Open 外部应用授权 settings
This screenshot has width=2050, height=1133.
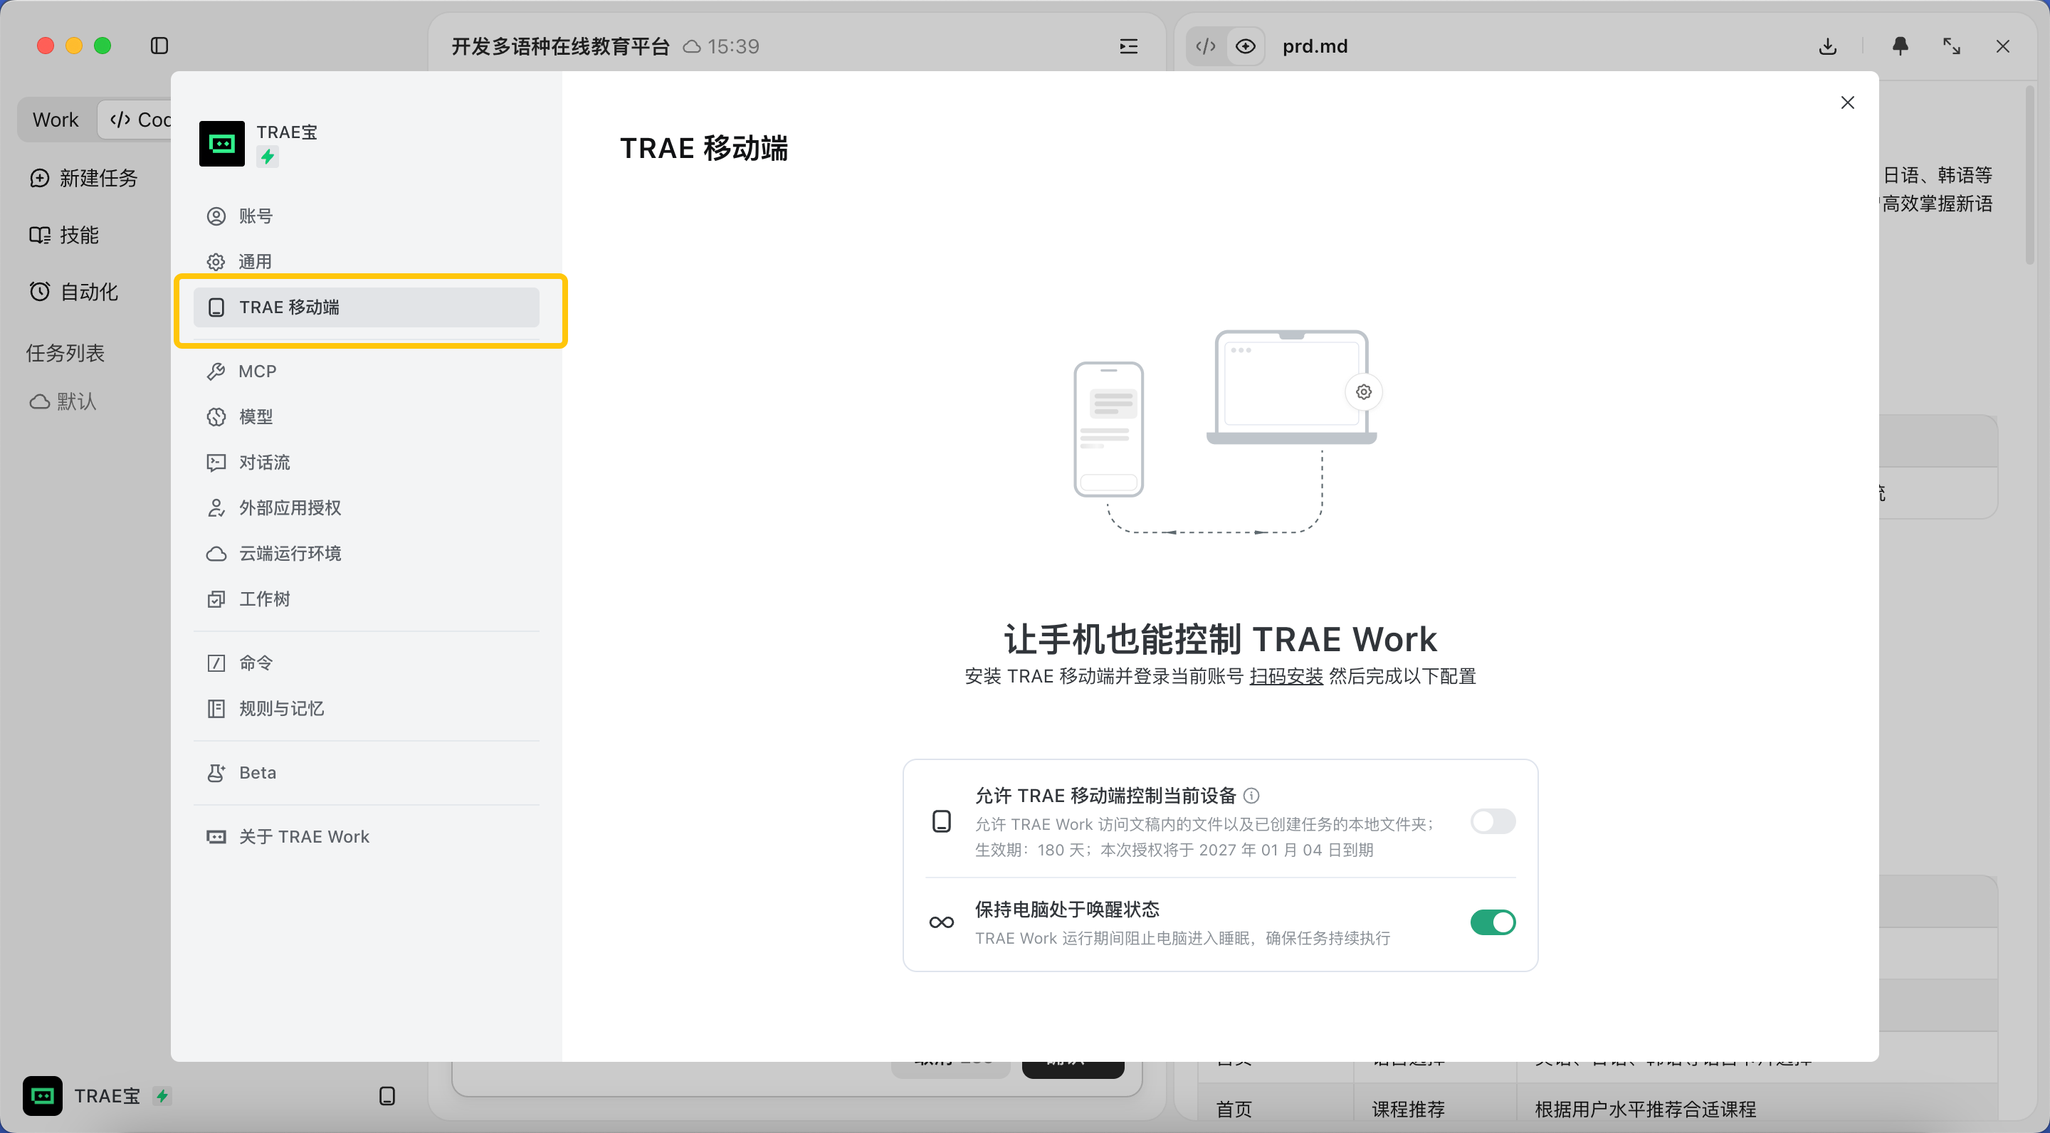[x=366, y=507]
